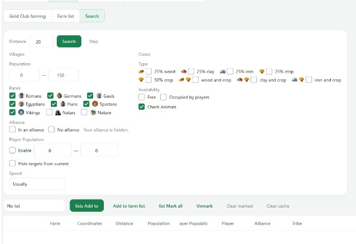Uncheck the Egyptians race checkbox
Image resolution: width=356 pixels, height=244 pixels.
12,104
